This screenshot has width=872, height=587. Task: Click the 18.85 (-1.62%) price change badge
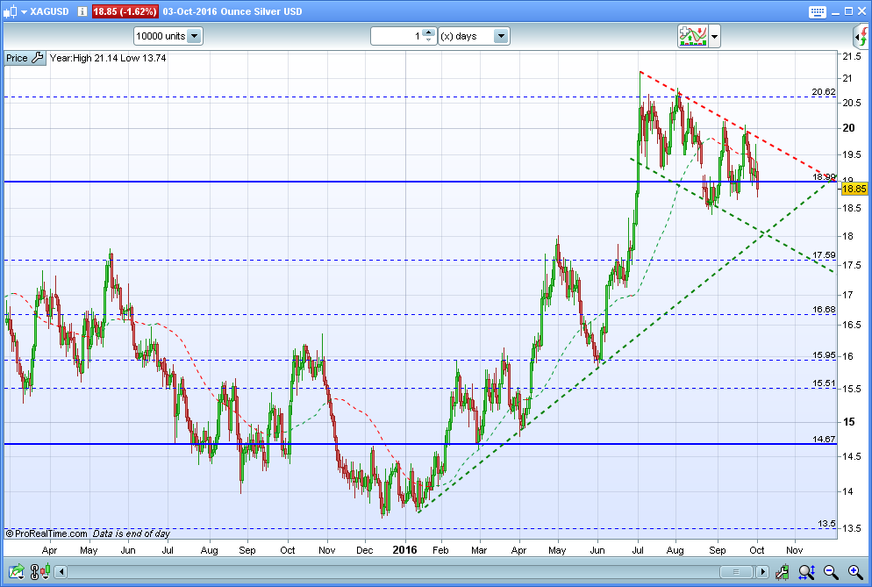125,11
